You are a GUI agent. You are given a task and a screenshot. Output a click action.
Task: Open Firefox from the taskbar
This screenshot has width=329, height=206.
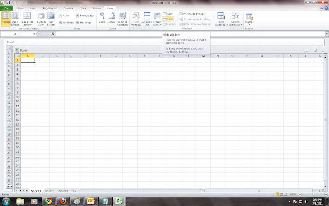(x=63, y=201)
